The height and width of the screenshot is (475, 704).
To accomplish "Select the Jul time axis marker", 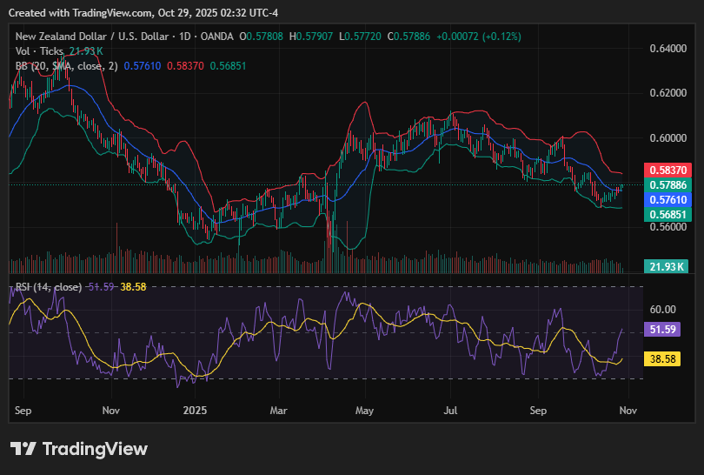I will tap(450, 408).
